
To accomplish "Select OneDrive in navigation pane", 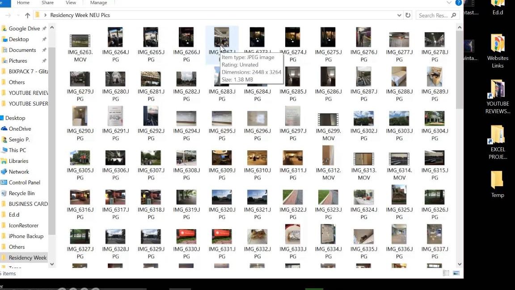I will (x=20, y=129).
